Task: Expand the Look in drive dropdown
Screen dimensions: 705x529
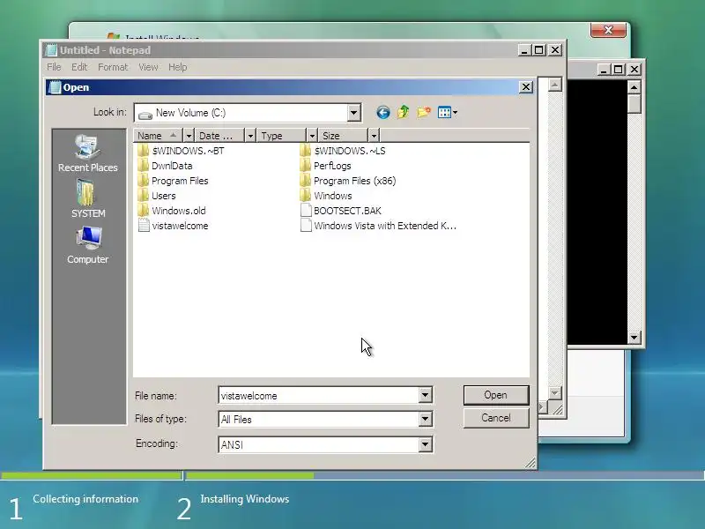Action: (354, 113)
